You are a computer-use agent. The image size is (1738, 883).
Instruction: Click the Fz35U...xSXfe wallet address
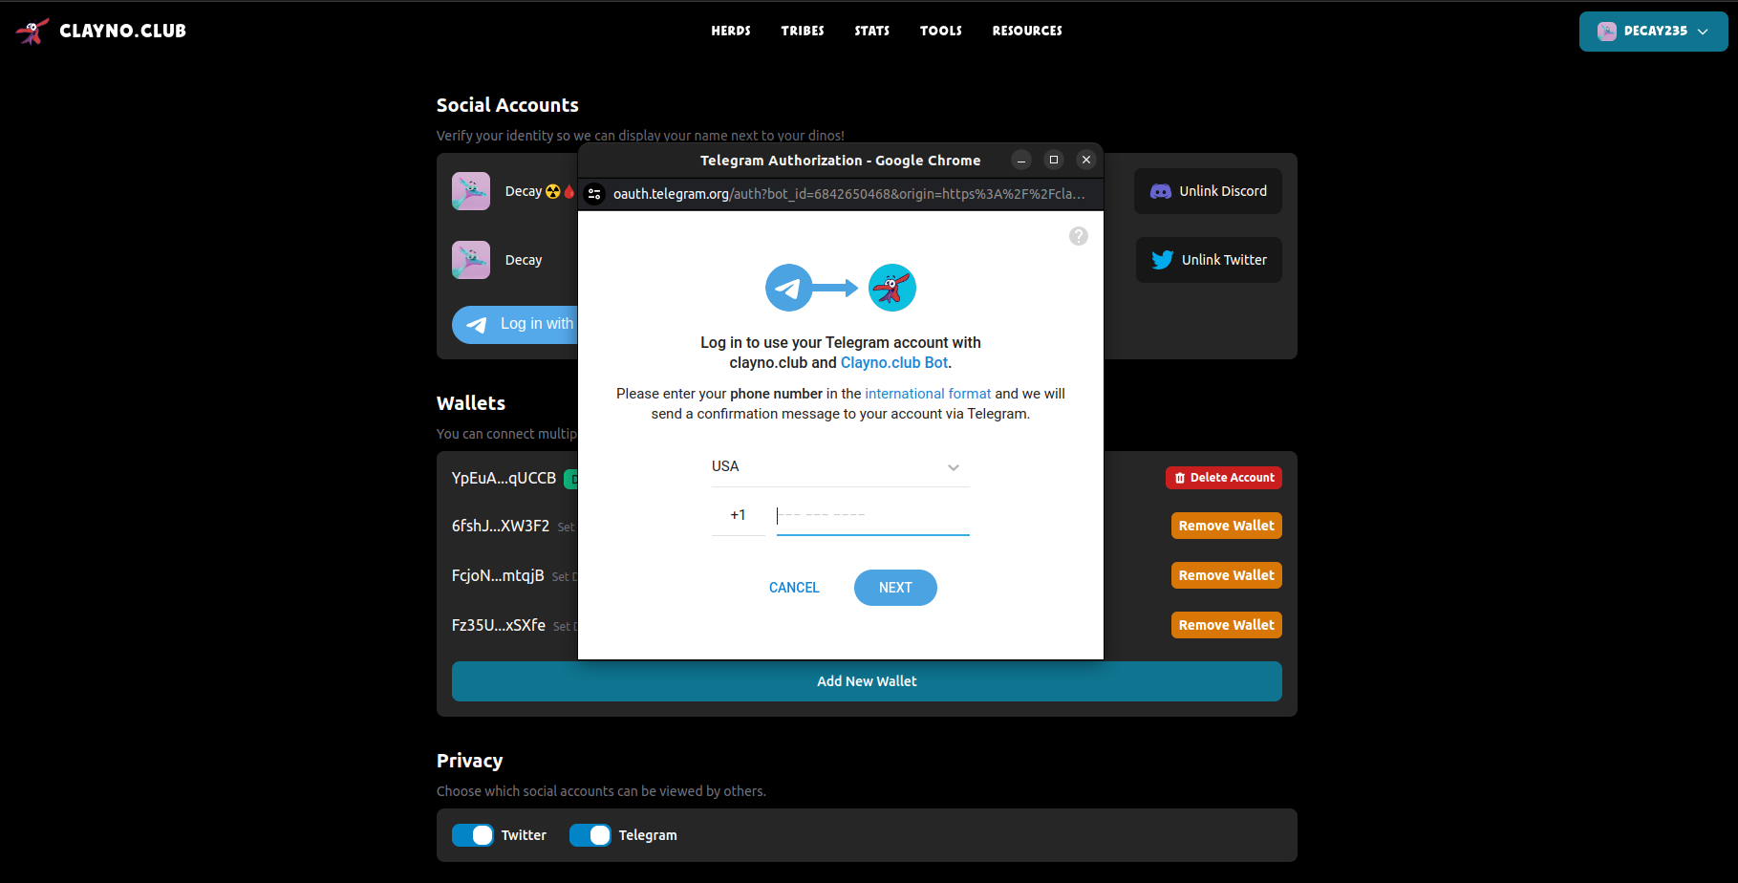[499, 625]
